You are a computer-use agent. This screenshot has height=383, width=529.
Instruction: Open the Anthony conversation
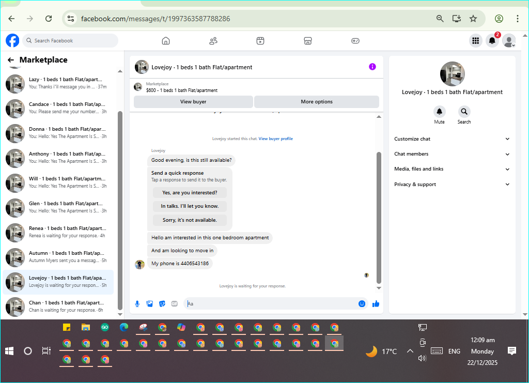coord(58,158)
